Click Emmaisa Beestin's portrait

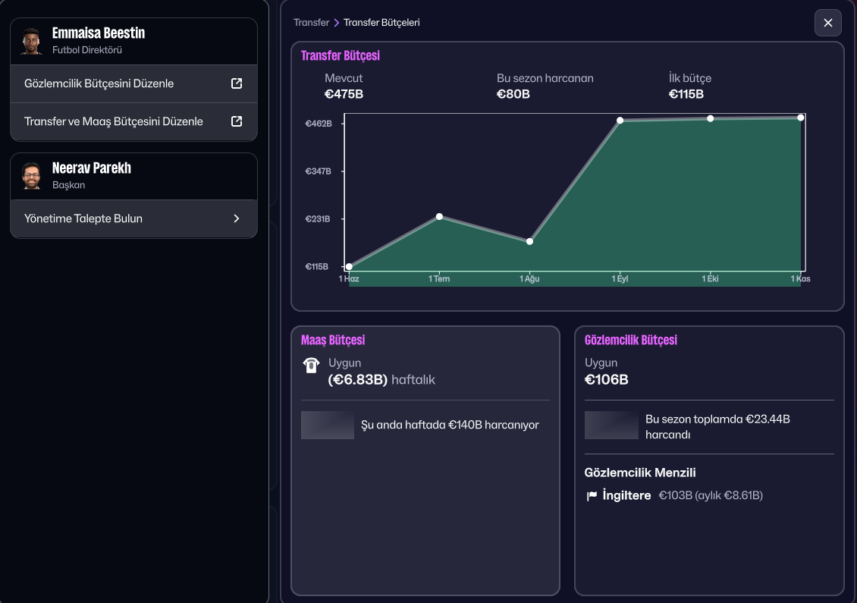click(x=32, y=41)
